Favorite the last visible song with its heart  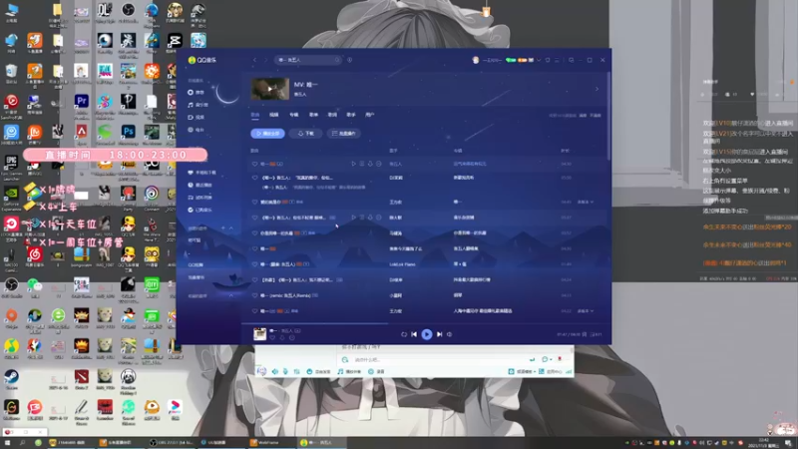255,311
